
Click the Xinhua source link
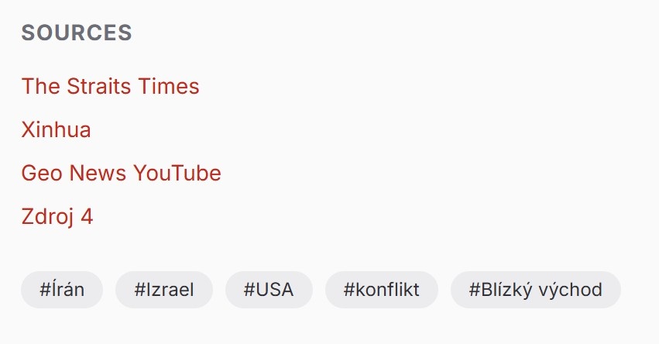(x=56, y=129)
